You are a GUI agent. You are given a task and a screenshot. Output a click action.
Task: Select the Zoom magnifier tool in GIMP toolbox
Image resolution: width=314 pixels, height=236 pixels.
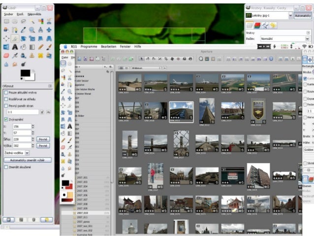coord(32,30)
